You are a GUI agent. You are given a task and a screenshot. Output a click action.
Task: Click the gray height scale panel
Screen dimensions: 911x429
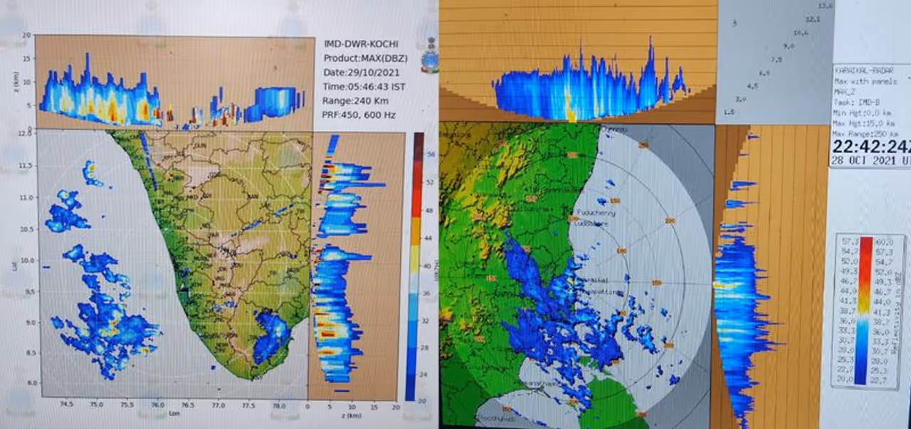(x=774, y=62)
